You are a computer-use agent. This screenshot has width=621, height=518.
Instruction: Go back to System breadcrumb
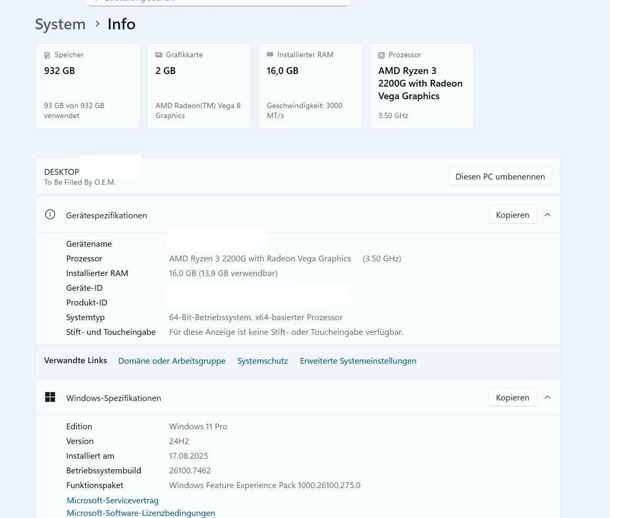(x=60, y=24)
